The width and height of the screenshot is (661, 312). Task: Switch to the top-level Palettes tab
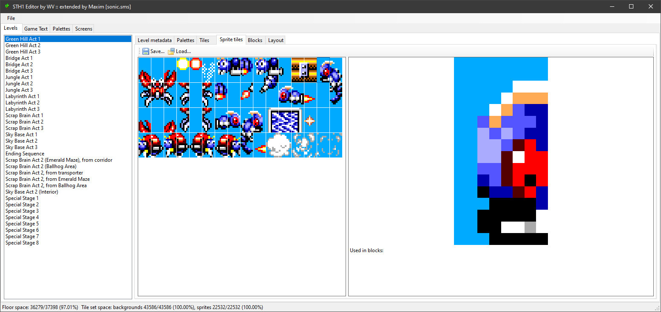click(61, 29)
